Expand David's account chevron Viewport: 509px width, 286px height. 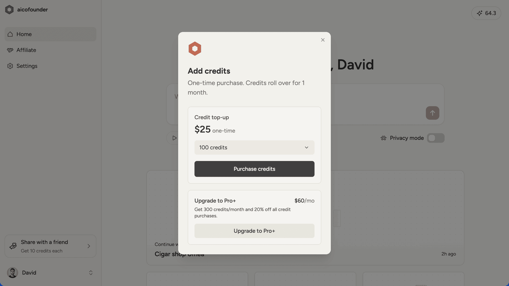pos(90,272)
